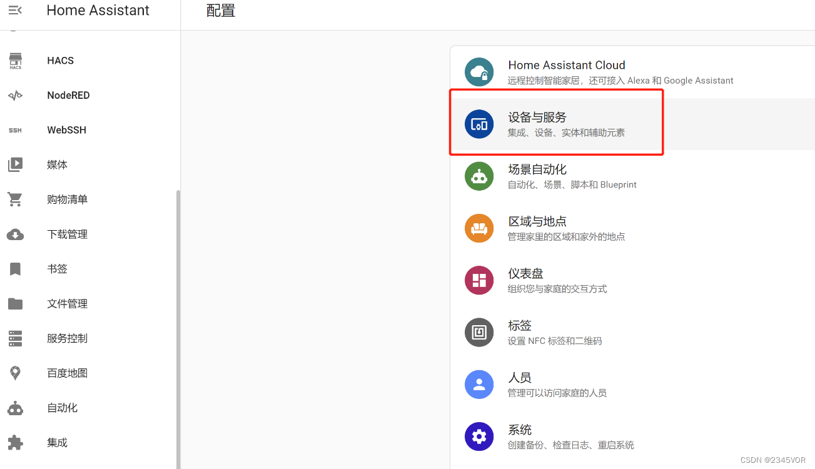Image resolution: width=815 pixels, height=469 pixels.
Task: Go to 书签 in the sidebar
Action: [x=57, y=269]
